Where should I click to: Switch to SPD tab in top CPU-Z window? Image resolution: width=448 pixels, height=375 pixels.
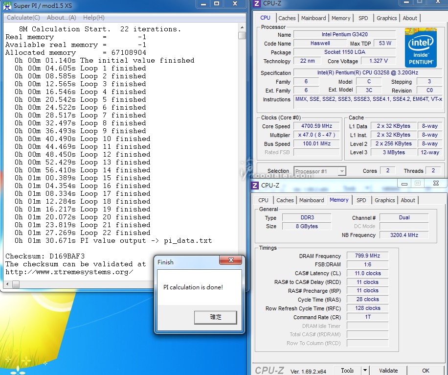[363, 18]
